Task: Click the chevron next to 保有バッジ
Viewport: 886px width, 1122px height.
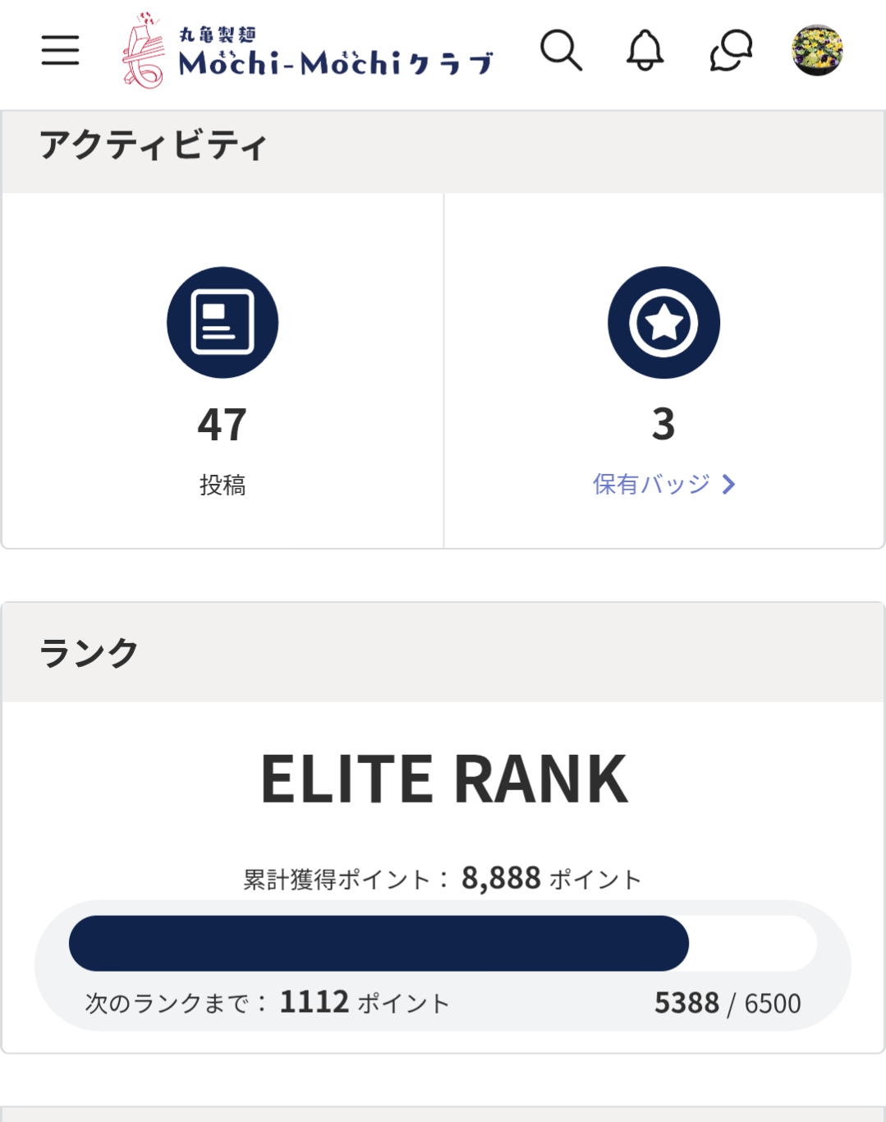Action: pos(728,485)
